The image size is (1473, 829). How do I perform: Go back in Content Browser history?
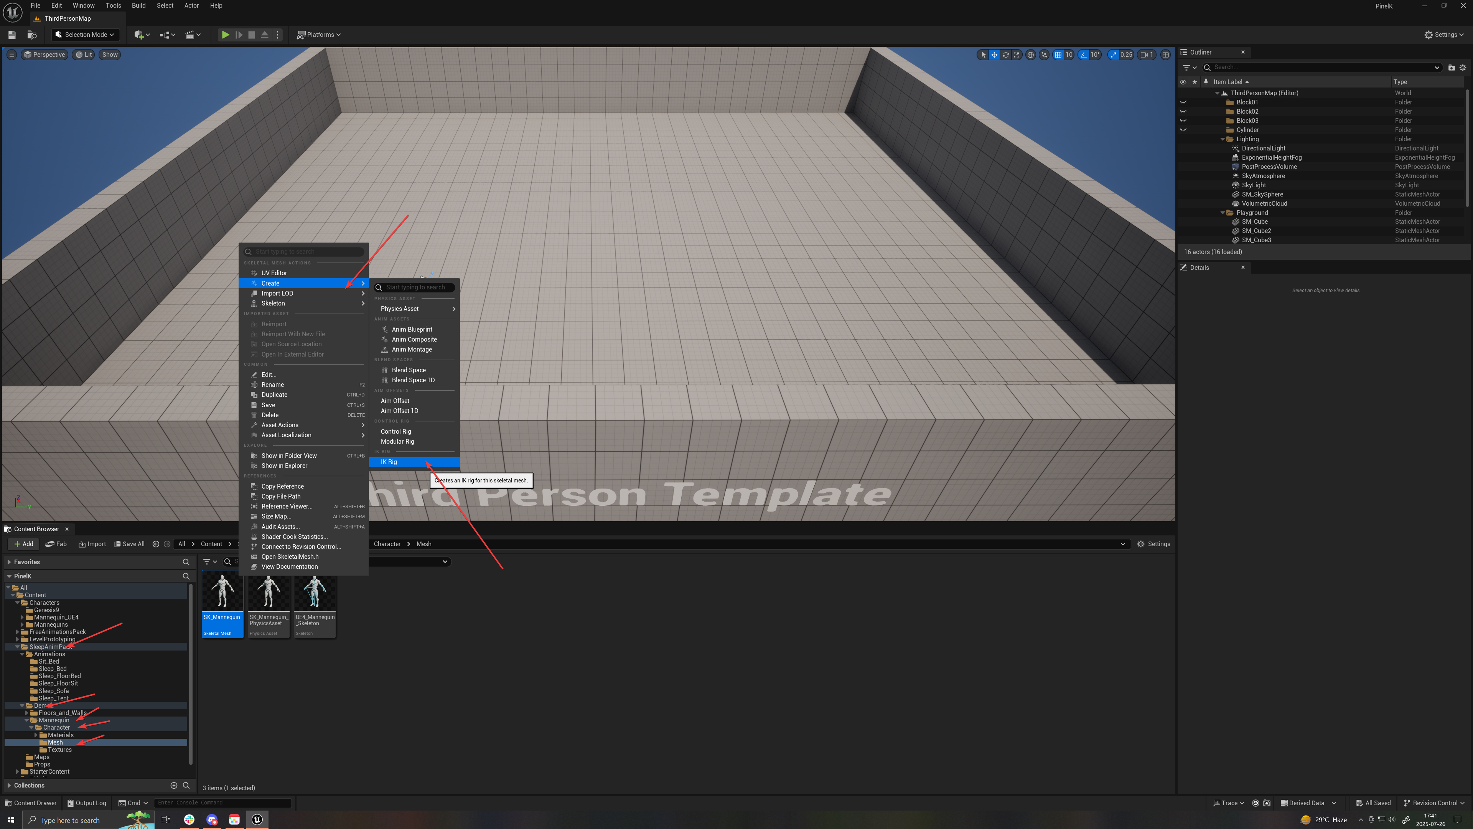click(155, 544)
